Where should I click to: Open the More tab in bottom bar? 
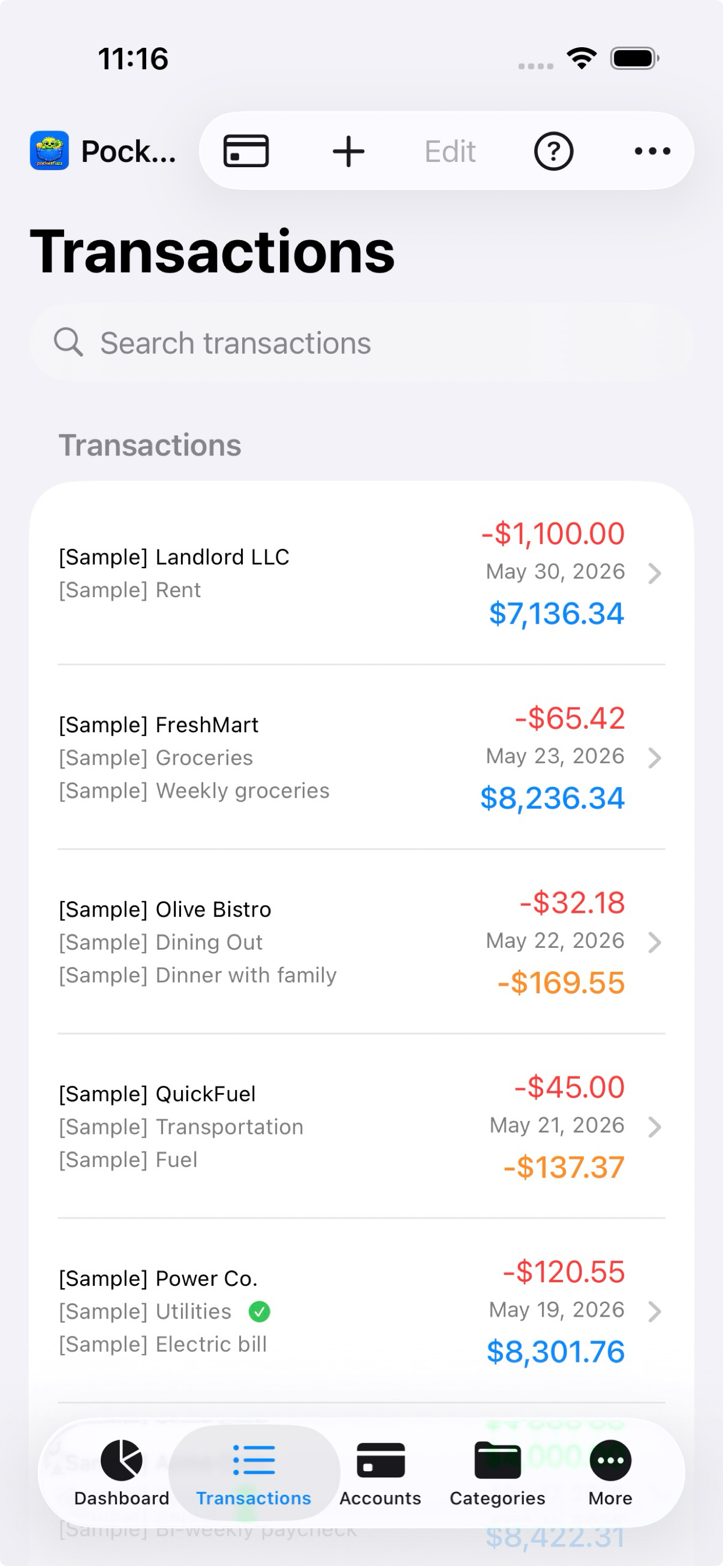(x=610, y=1472)
